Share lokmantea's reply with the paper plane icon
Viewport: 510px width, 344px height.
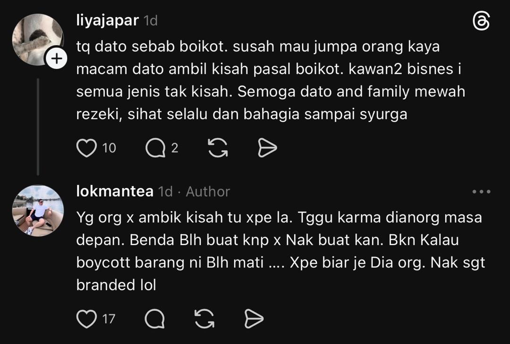click(x=254, y=318)
